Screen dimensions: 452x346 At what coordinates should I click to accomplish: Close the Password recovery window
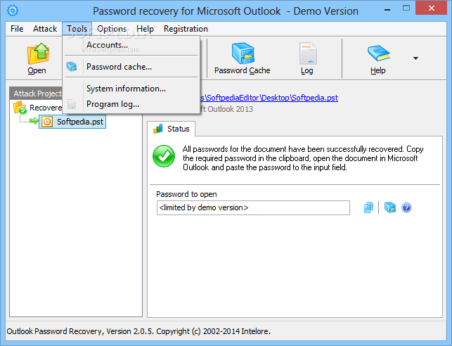(432, 8)
